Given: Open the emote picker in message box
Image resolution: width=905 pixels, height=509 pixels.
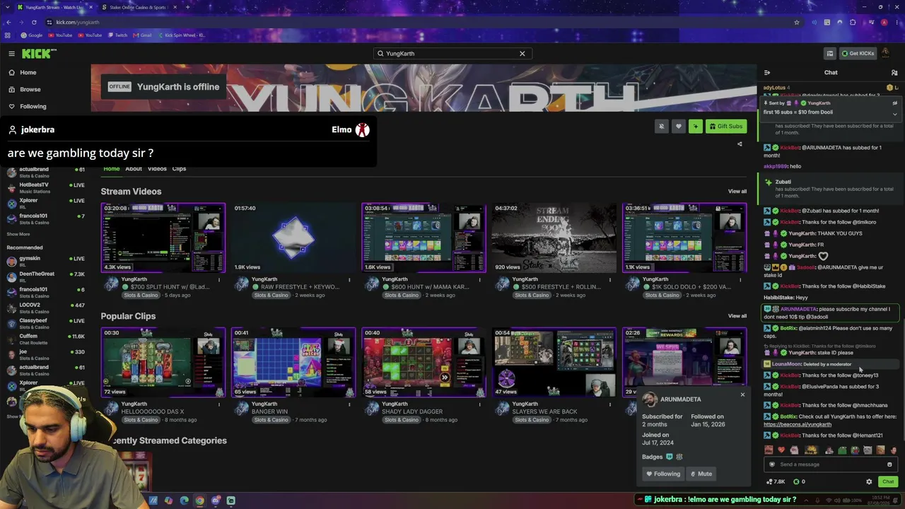Looking at the screenshot, I should click(889, 464).
